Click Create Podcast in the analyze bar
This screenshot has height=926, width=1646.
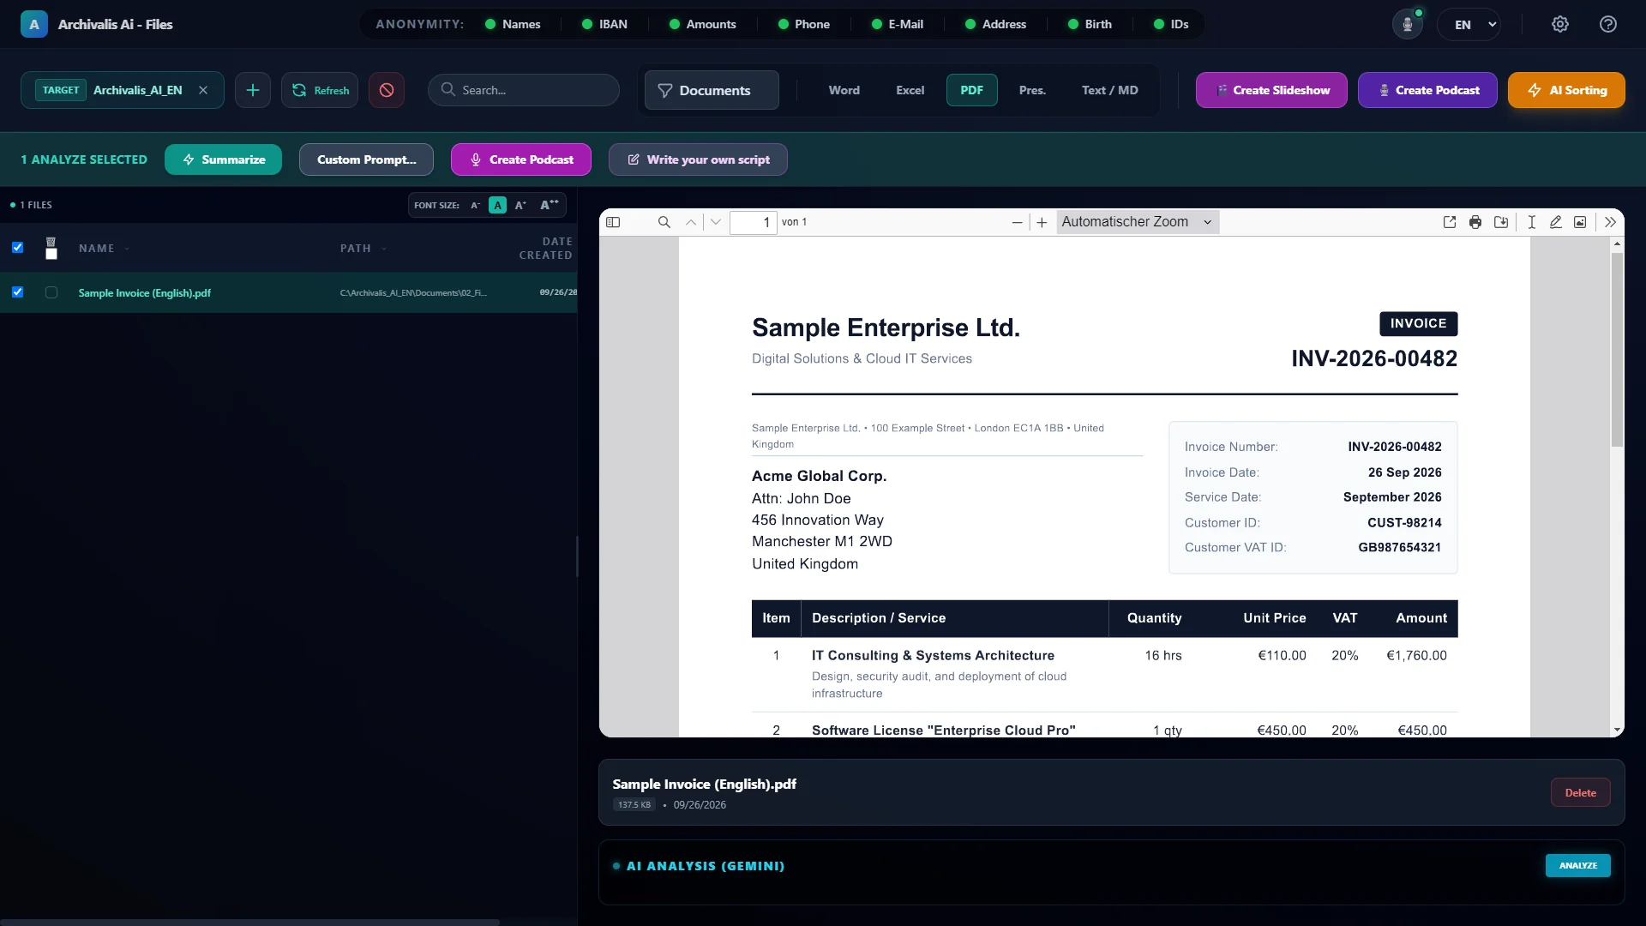(x=521, y=159)
